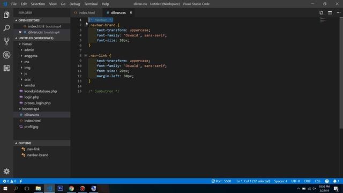Screen dimensions: 343x193
Task: Change indentation via Spaces: 4
Action: pos(281,181)
